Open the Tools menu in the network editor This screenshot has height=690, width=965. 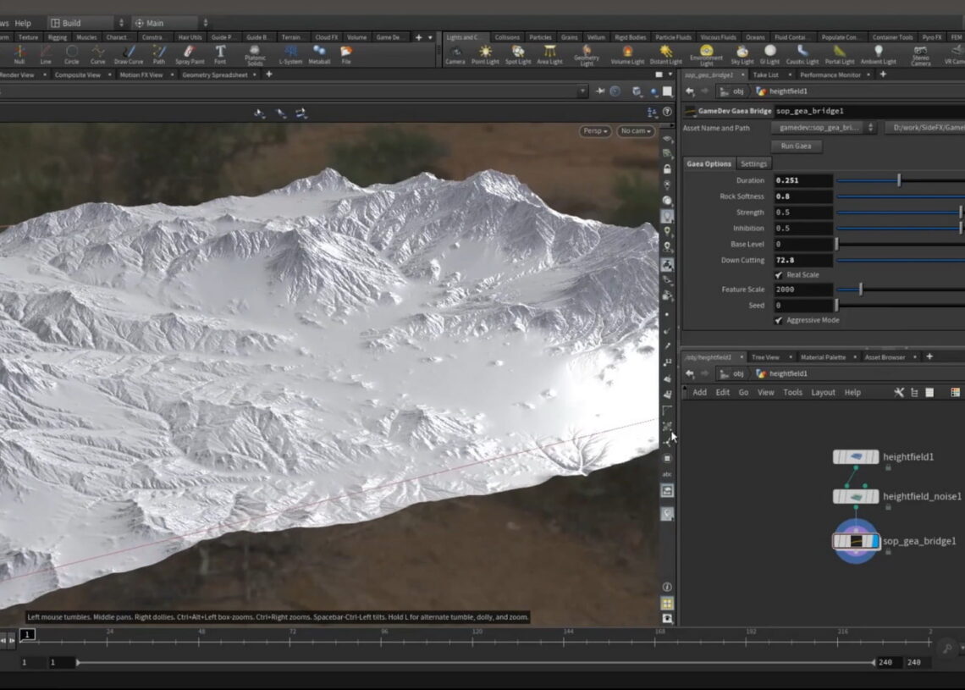(x=792, y=392)
